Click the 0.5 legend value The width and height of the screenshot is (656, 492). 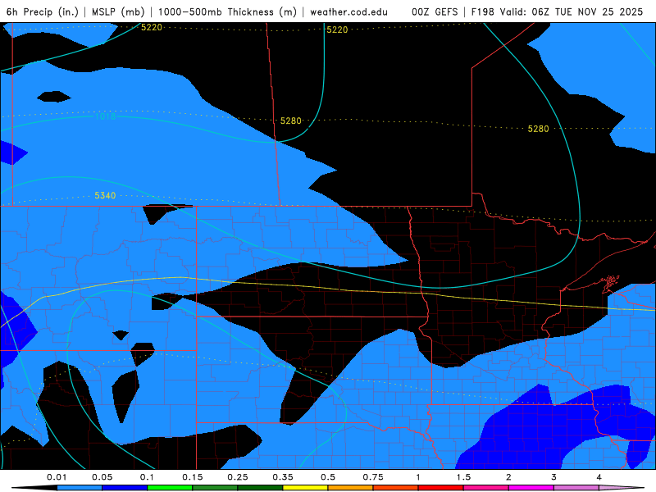point(328,477)
